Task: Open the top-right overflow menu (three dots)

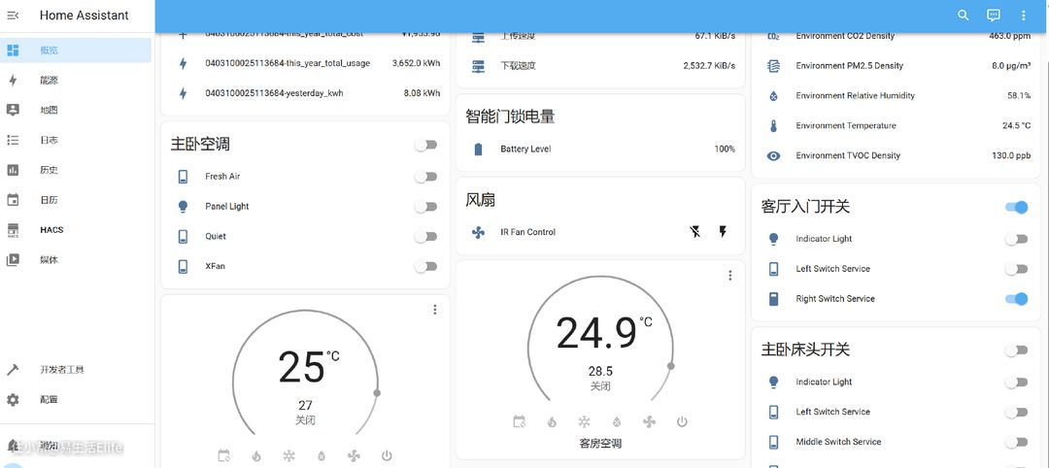Action: (x=1023, y=16)
